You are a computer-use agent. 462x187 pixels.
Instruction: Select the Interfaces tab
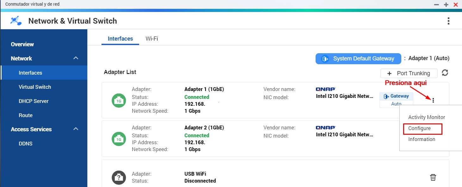(120, 39)
